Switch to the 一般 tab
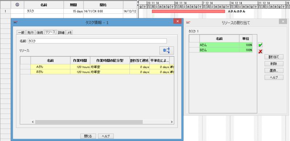This screenshot has height=141, width=290. pyautogui.click(x=21, y=33)
